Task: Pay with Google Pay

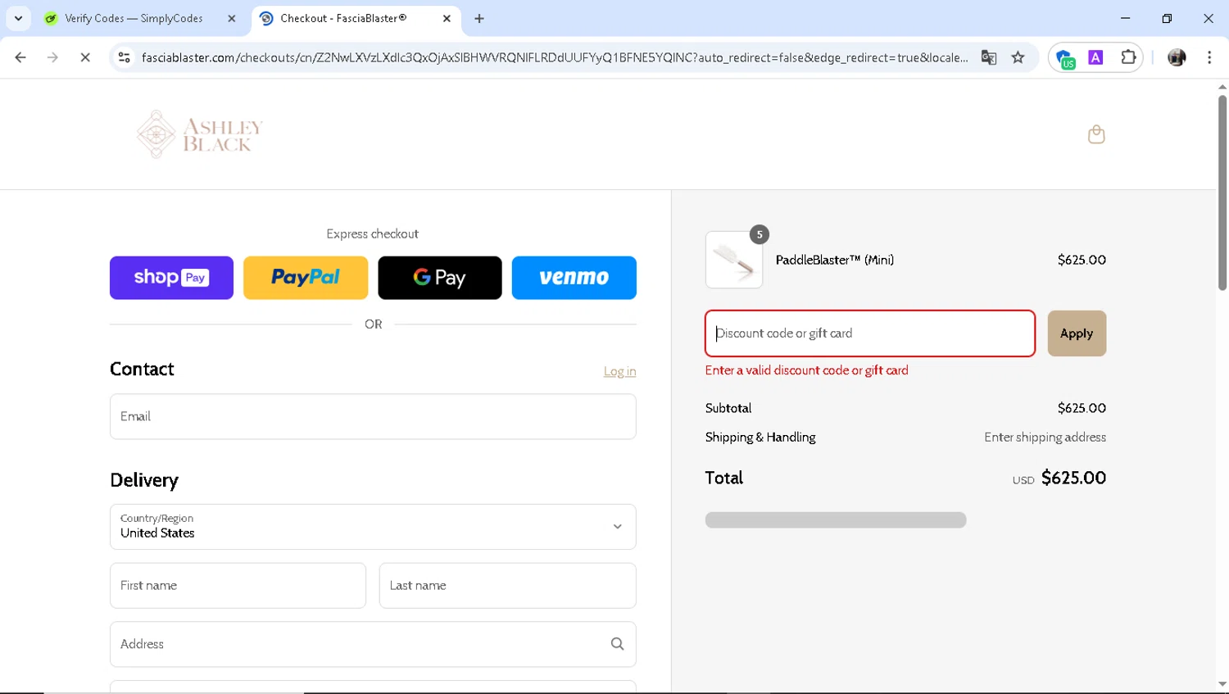Action: click(440, 278)
